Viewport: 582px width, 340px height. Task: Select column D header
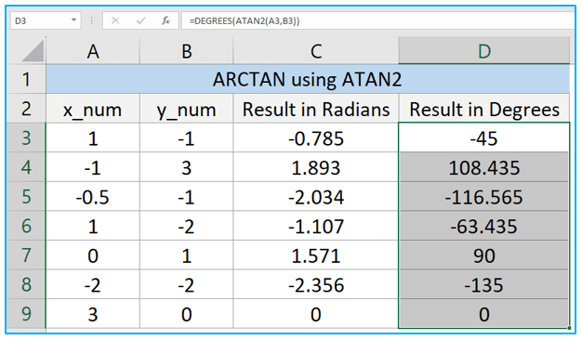(x=484, y=50)
